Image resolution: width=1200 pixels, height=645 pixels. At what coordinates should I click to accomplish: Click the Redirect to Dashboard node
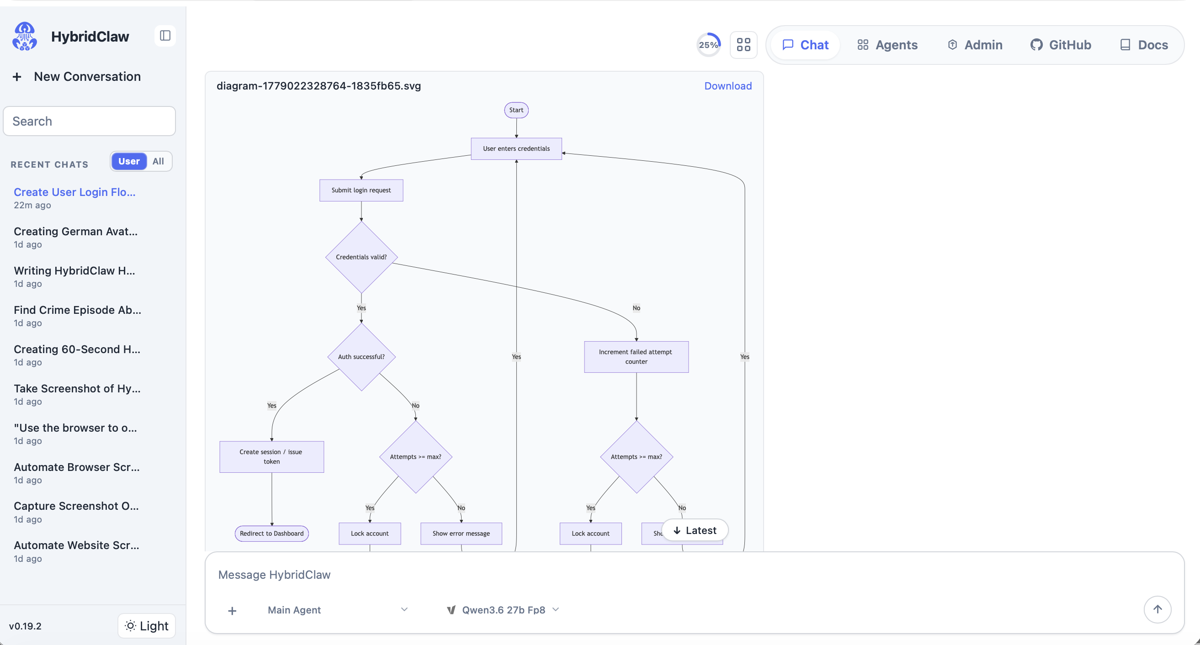pos(271,533)
